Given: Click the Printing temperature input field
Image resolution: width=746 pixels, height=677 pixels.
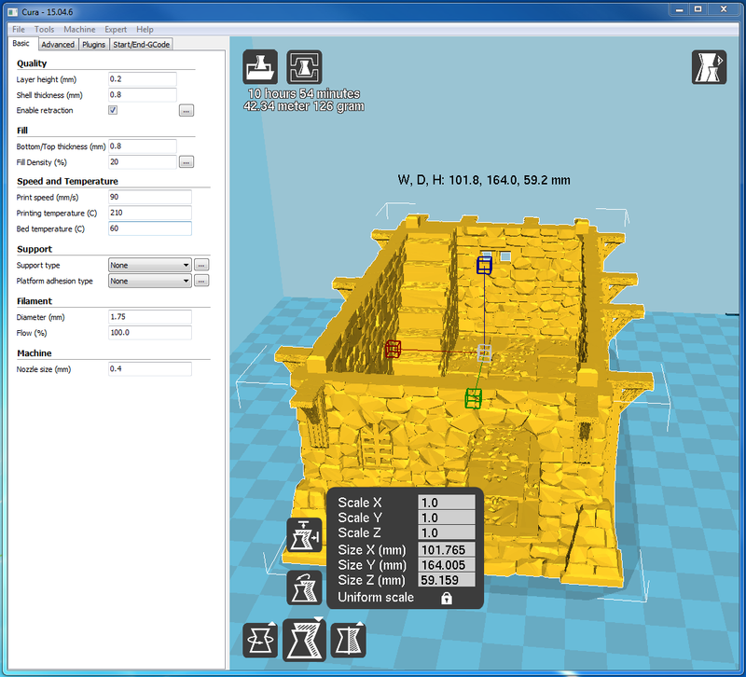Looking at the screenshot, I should point(150,213).
